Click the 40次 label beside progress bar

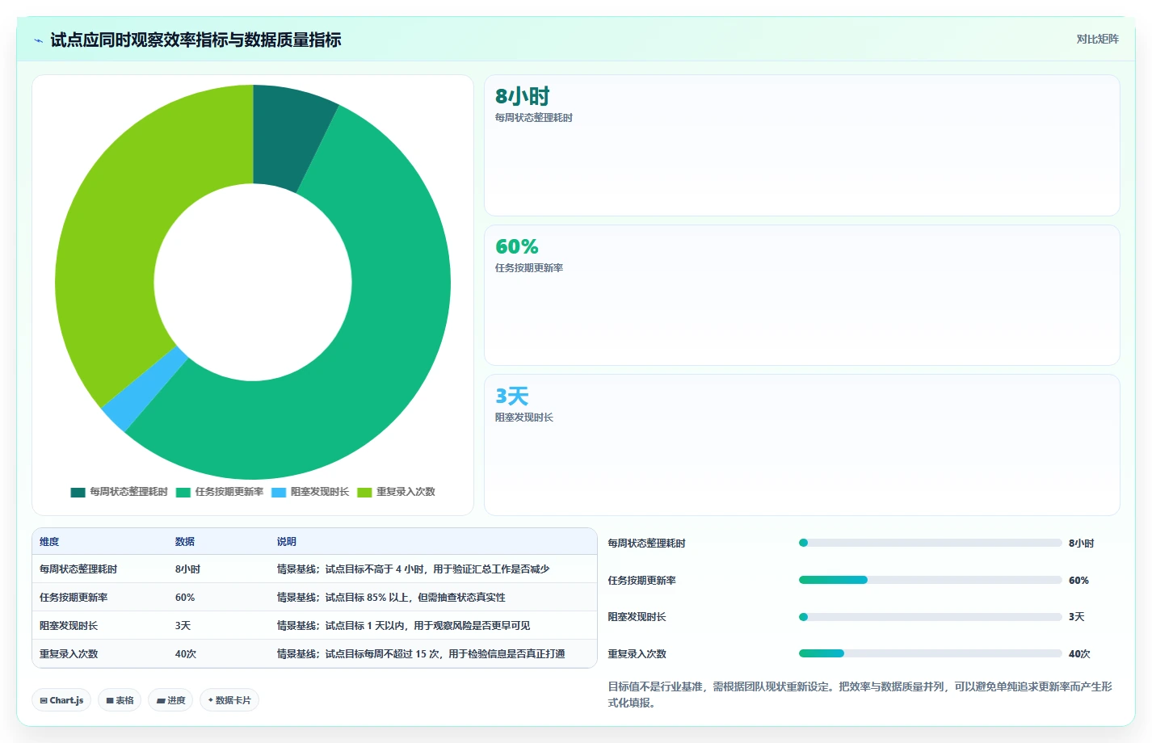(1079, 654)
